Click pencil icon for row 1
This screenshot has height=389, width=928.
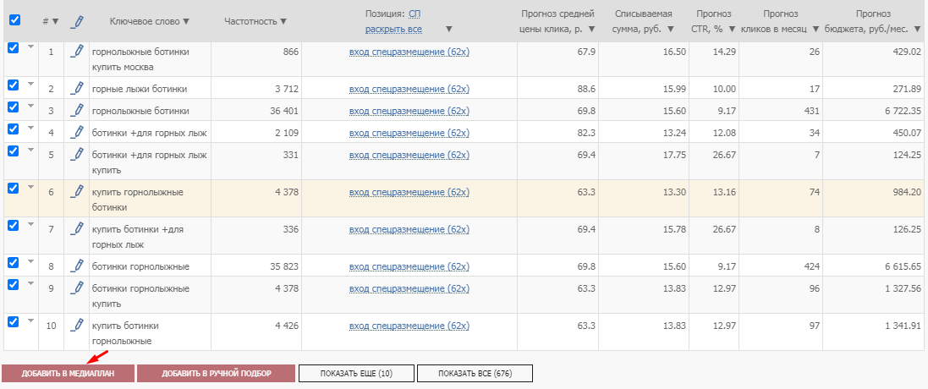(x=77, y=51)
